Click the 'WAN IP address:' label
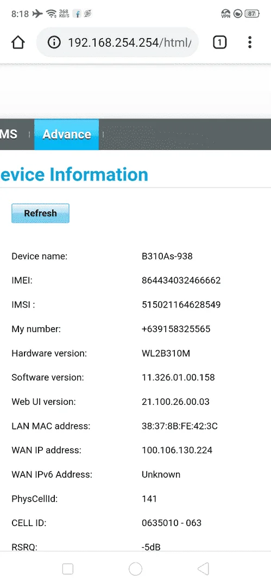271x587 pixels. coord(46,450)
